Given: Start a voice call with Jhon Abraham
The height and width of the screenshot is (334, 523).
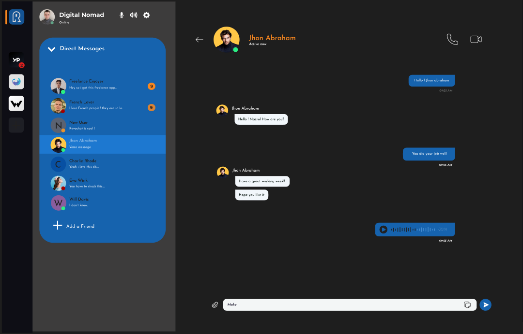Looking at the screenshot, I should tap(452, 39).
